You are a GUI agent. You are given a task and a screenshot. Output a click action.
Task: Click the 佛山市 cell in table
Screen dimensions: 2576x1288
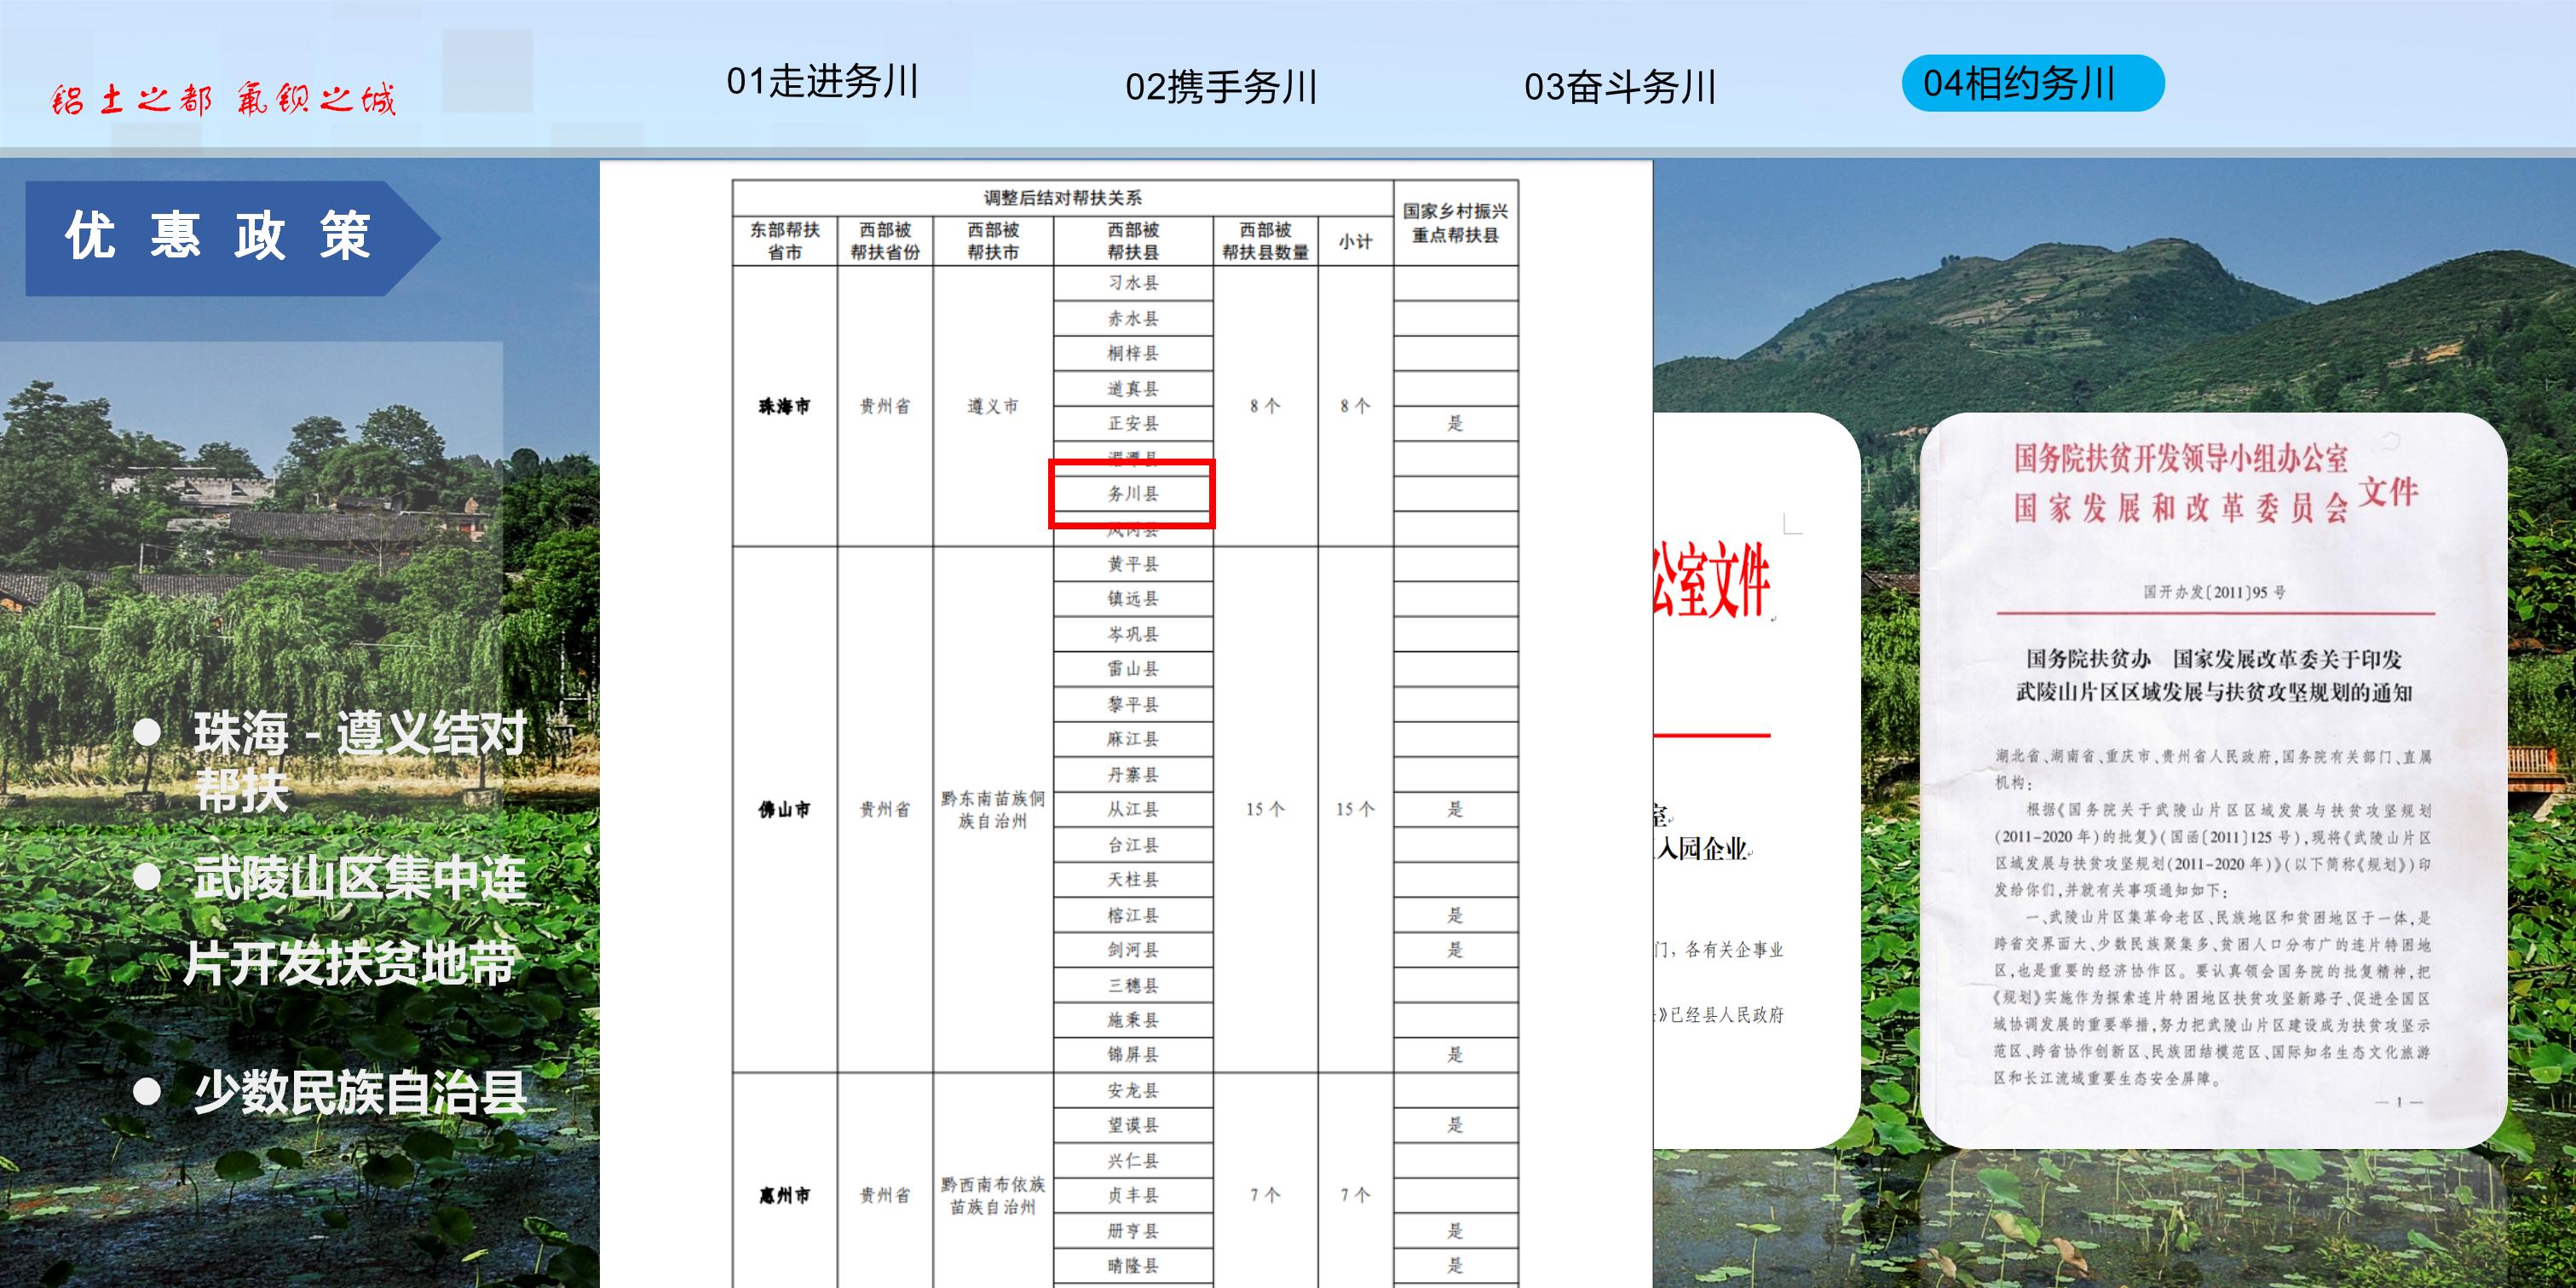[784, 809]
